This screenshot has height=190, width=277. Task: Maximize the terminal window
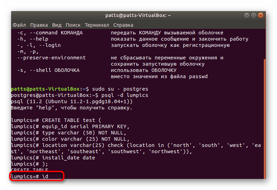coord(253,15)
